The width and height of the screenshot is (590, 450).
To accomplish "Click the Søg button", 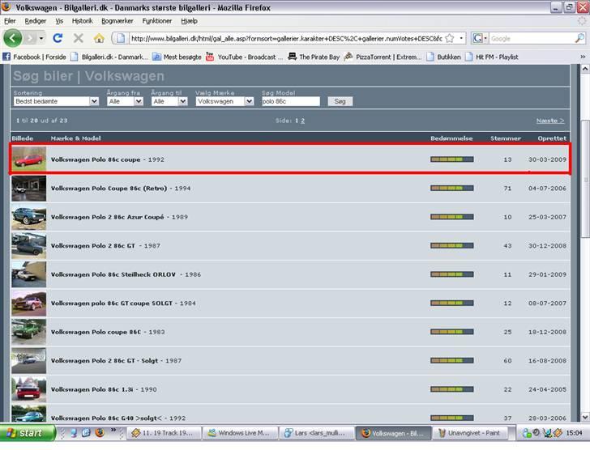I will (340, 102).
